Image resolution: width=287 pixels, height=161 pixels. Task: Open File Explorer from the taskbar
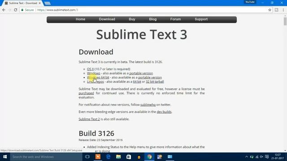(118, 157)
